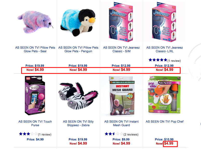This screenshot has width=201, height=149.
Task: Open the Silly Slippeez Zebra image
Action: [78, 96]
